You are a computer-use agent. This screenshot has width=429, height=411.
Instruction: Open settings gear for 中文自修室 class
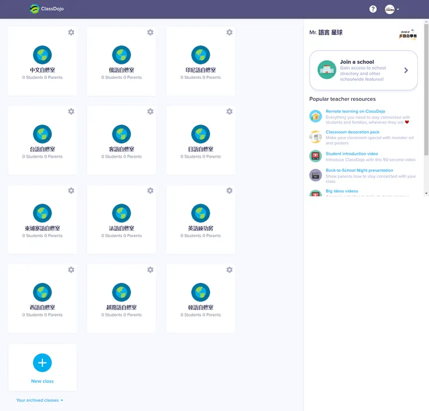coord(71,32)
